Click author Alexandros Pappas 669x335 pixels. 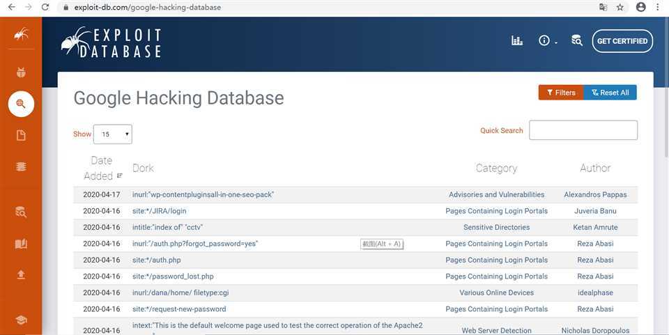click(x=595, y=194)
